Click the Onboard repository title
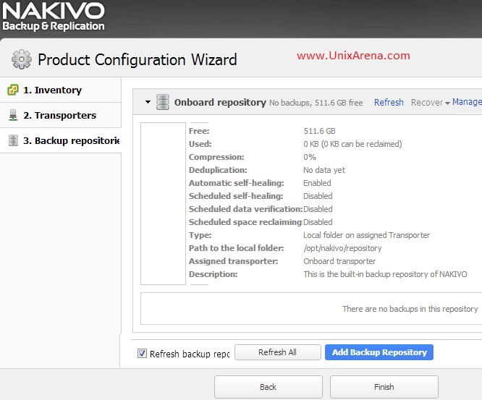Viewport: 482px width, 400px height. click(220, 102)
